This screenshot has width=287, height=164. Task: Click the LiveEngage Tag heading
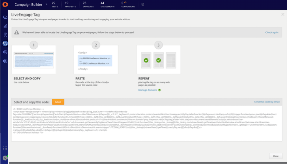tap(25, 15)
